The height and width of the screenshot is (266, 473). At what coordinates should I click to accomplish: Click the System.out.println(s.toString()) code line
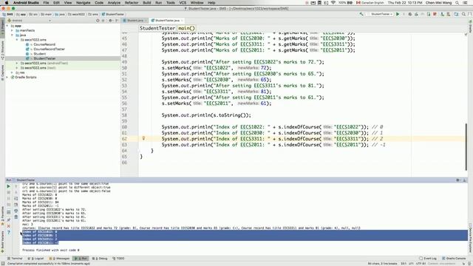pyautogui.click(x=206, y=115)
